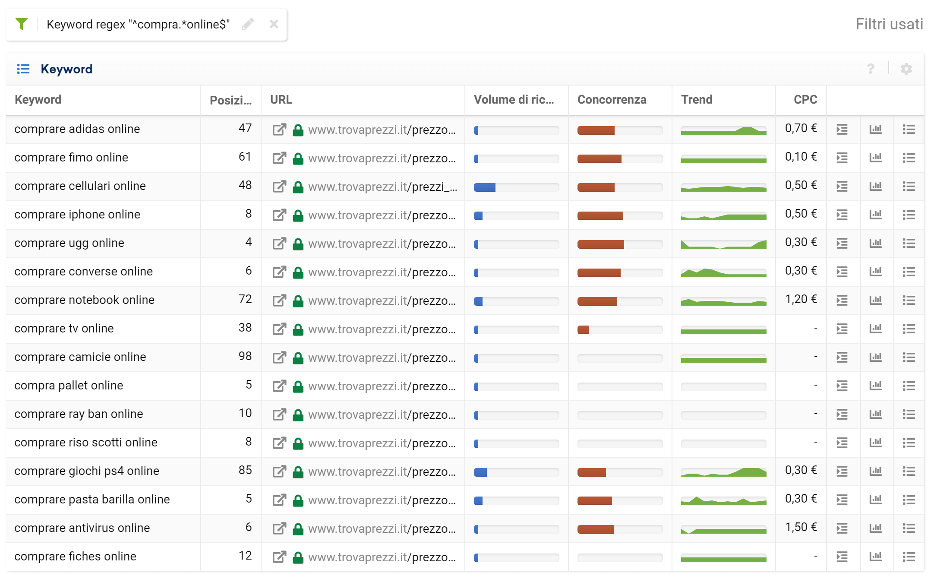The image size is (934, 579).
Task: Open trovaprezzi URL for compra pallet online
Action: pyautogui.click(x=382, y=386)
